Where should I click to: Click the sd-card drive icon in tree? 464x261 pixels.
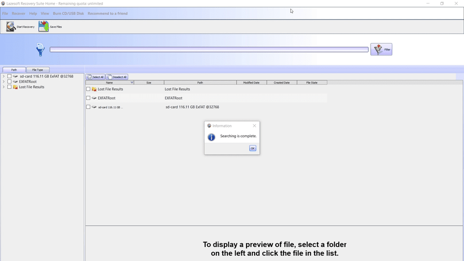[15, 76]
